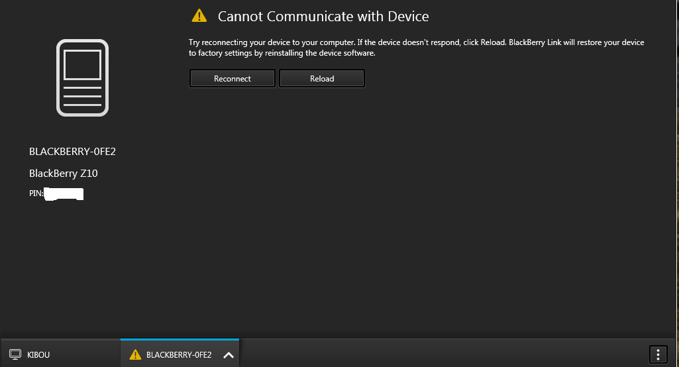Click the BlackBerry Z10 model text
The height and width of the screenshot is (367, 679).
[x=63, y=174]
